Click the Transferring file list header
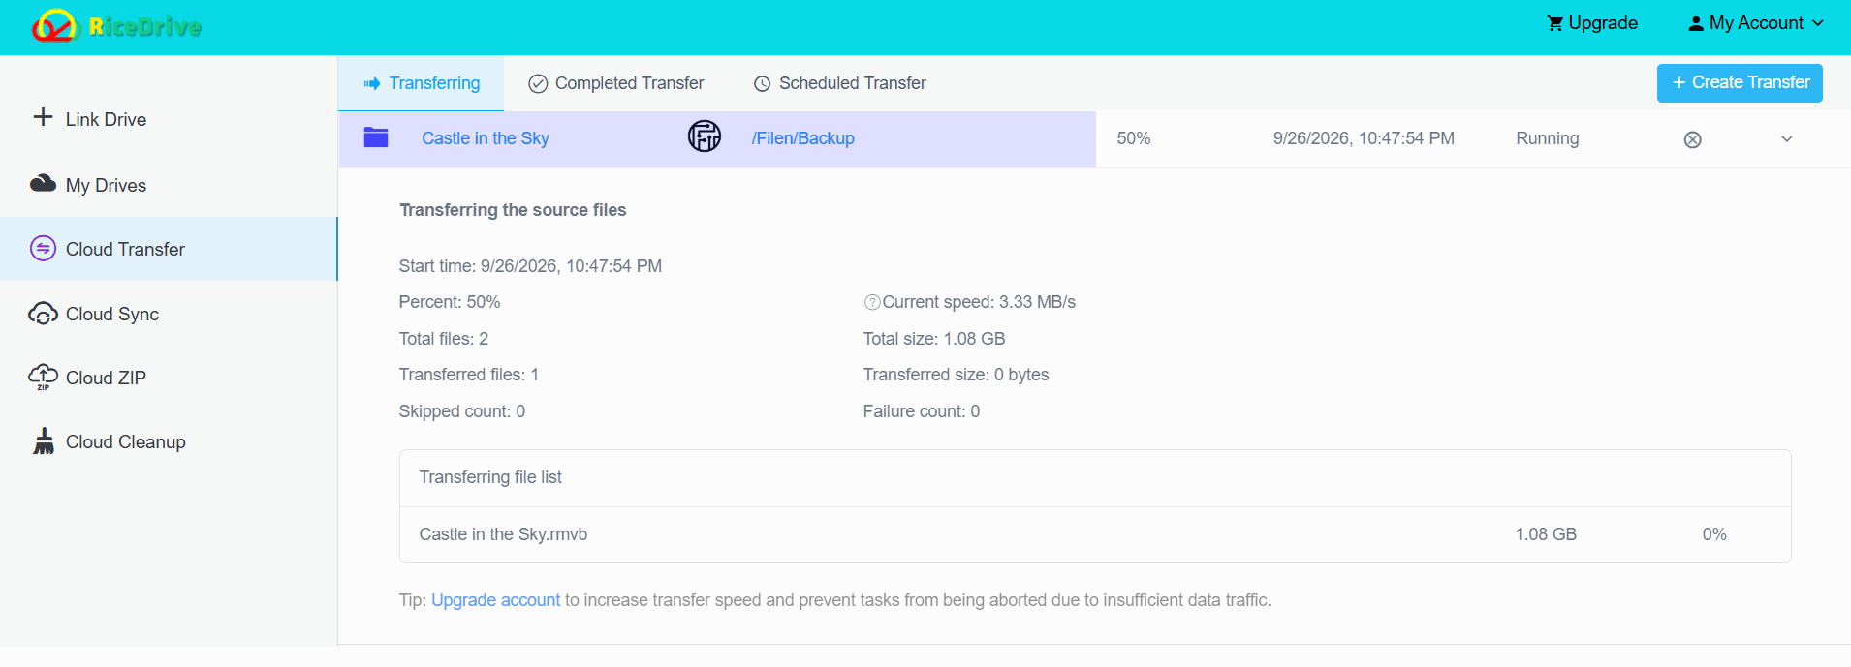Image resolution: width=1851 pixels, height=667 pixels. pos(490,477)
